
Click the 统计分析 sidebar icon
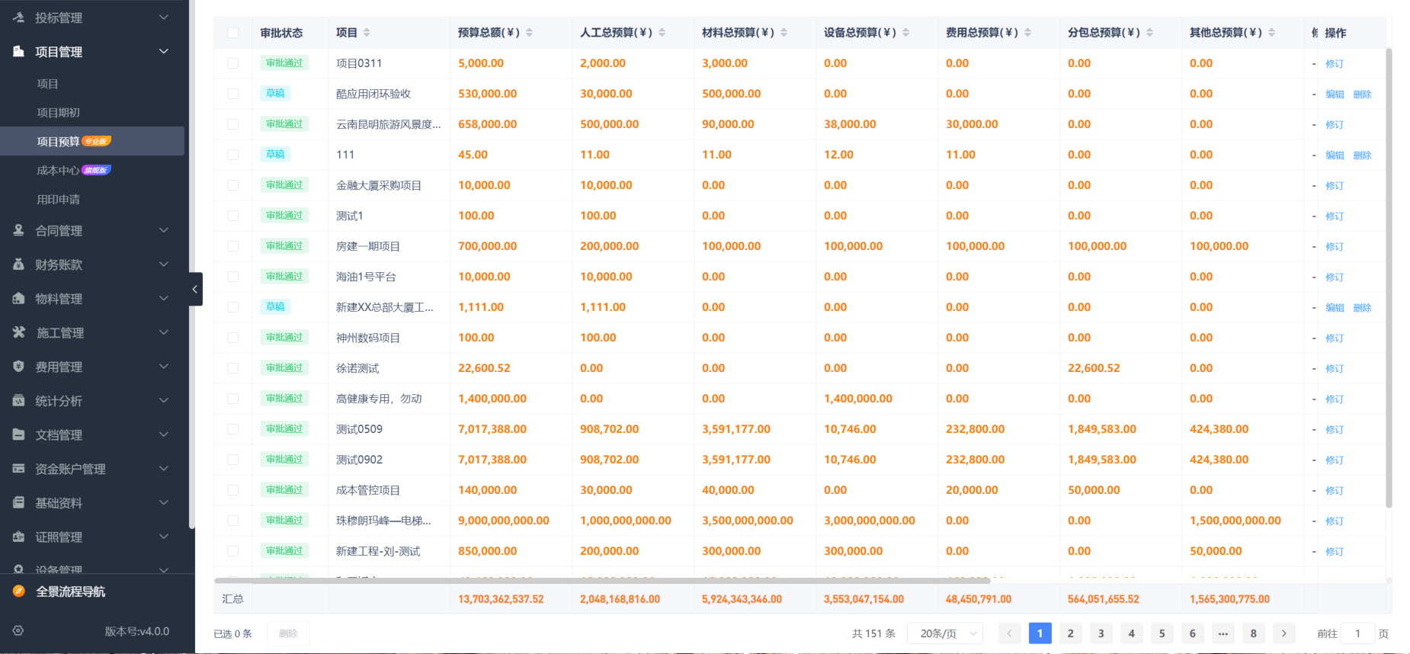[x=19, y=401]
